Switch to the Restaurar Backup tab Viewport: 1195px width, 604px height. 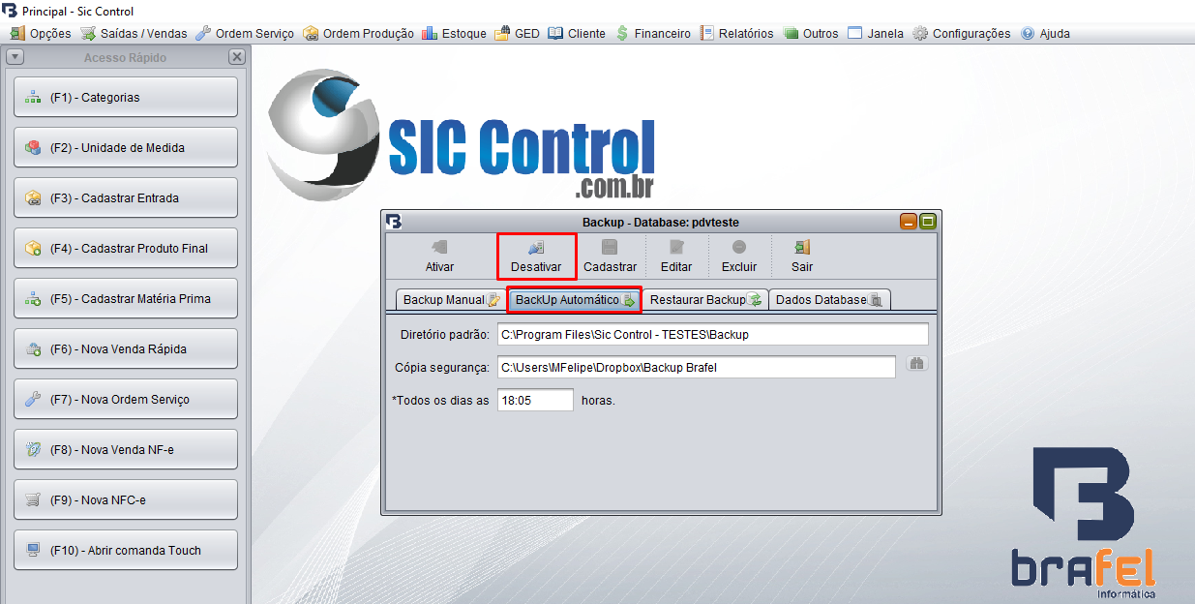tap(705, 300)
